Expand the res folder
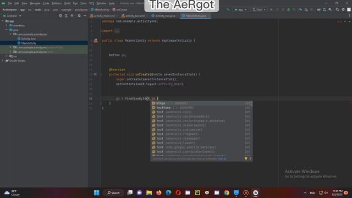 (7, 56)
